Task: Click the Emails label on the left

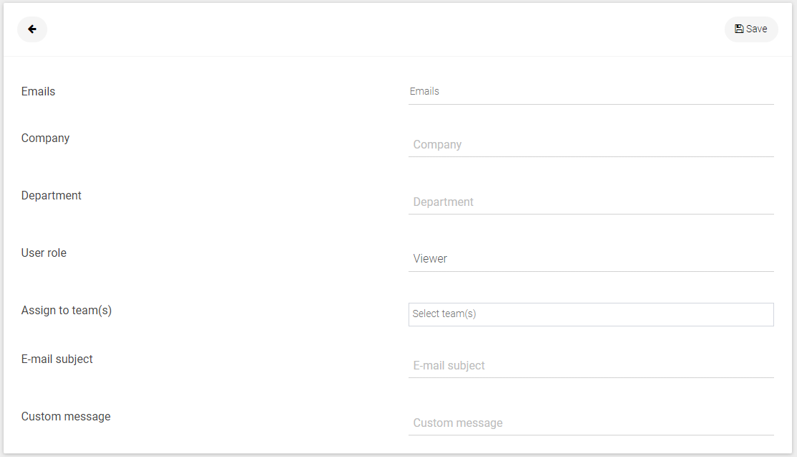Action: coord(38,92)
